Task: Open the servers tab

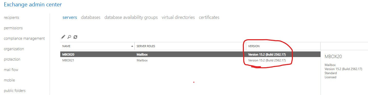Action: pos(70,17)
